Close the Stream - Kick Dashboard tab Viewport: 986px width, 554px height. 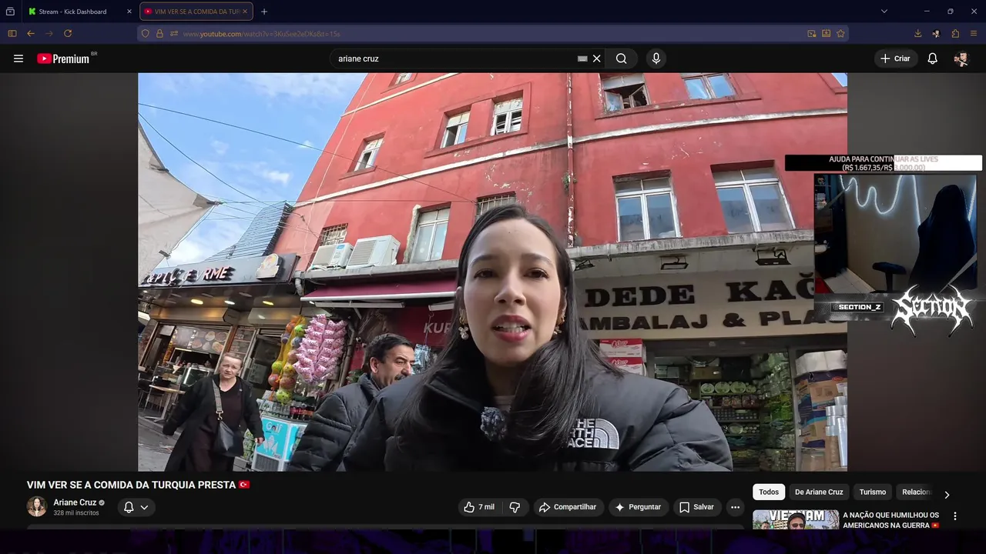coord(129,12)
